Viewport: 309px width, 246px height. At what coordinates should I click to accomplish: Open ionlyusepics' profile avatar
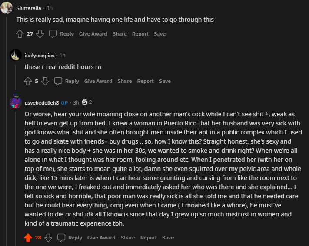[16, 55]
